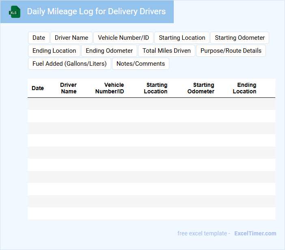The width and height of the screenshot is (285, 250).
Task: Click the green XLS file icon
Action: pos(15,12)
